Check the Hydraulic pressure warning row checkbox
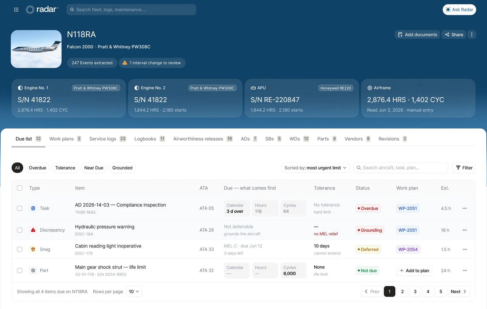This screenshot has height=309, width=487. click(x=20, y=230)
